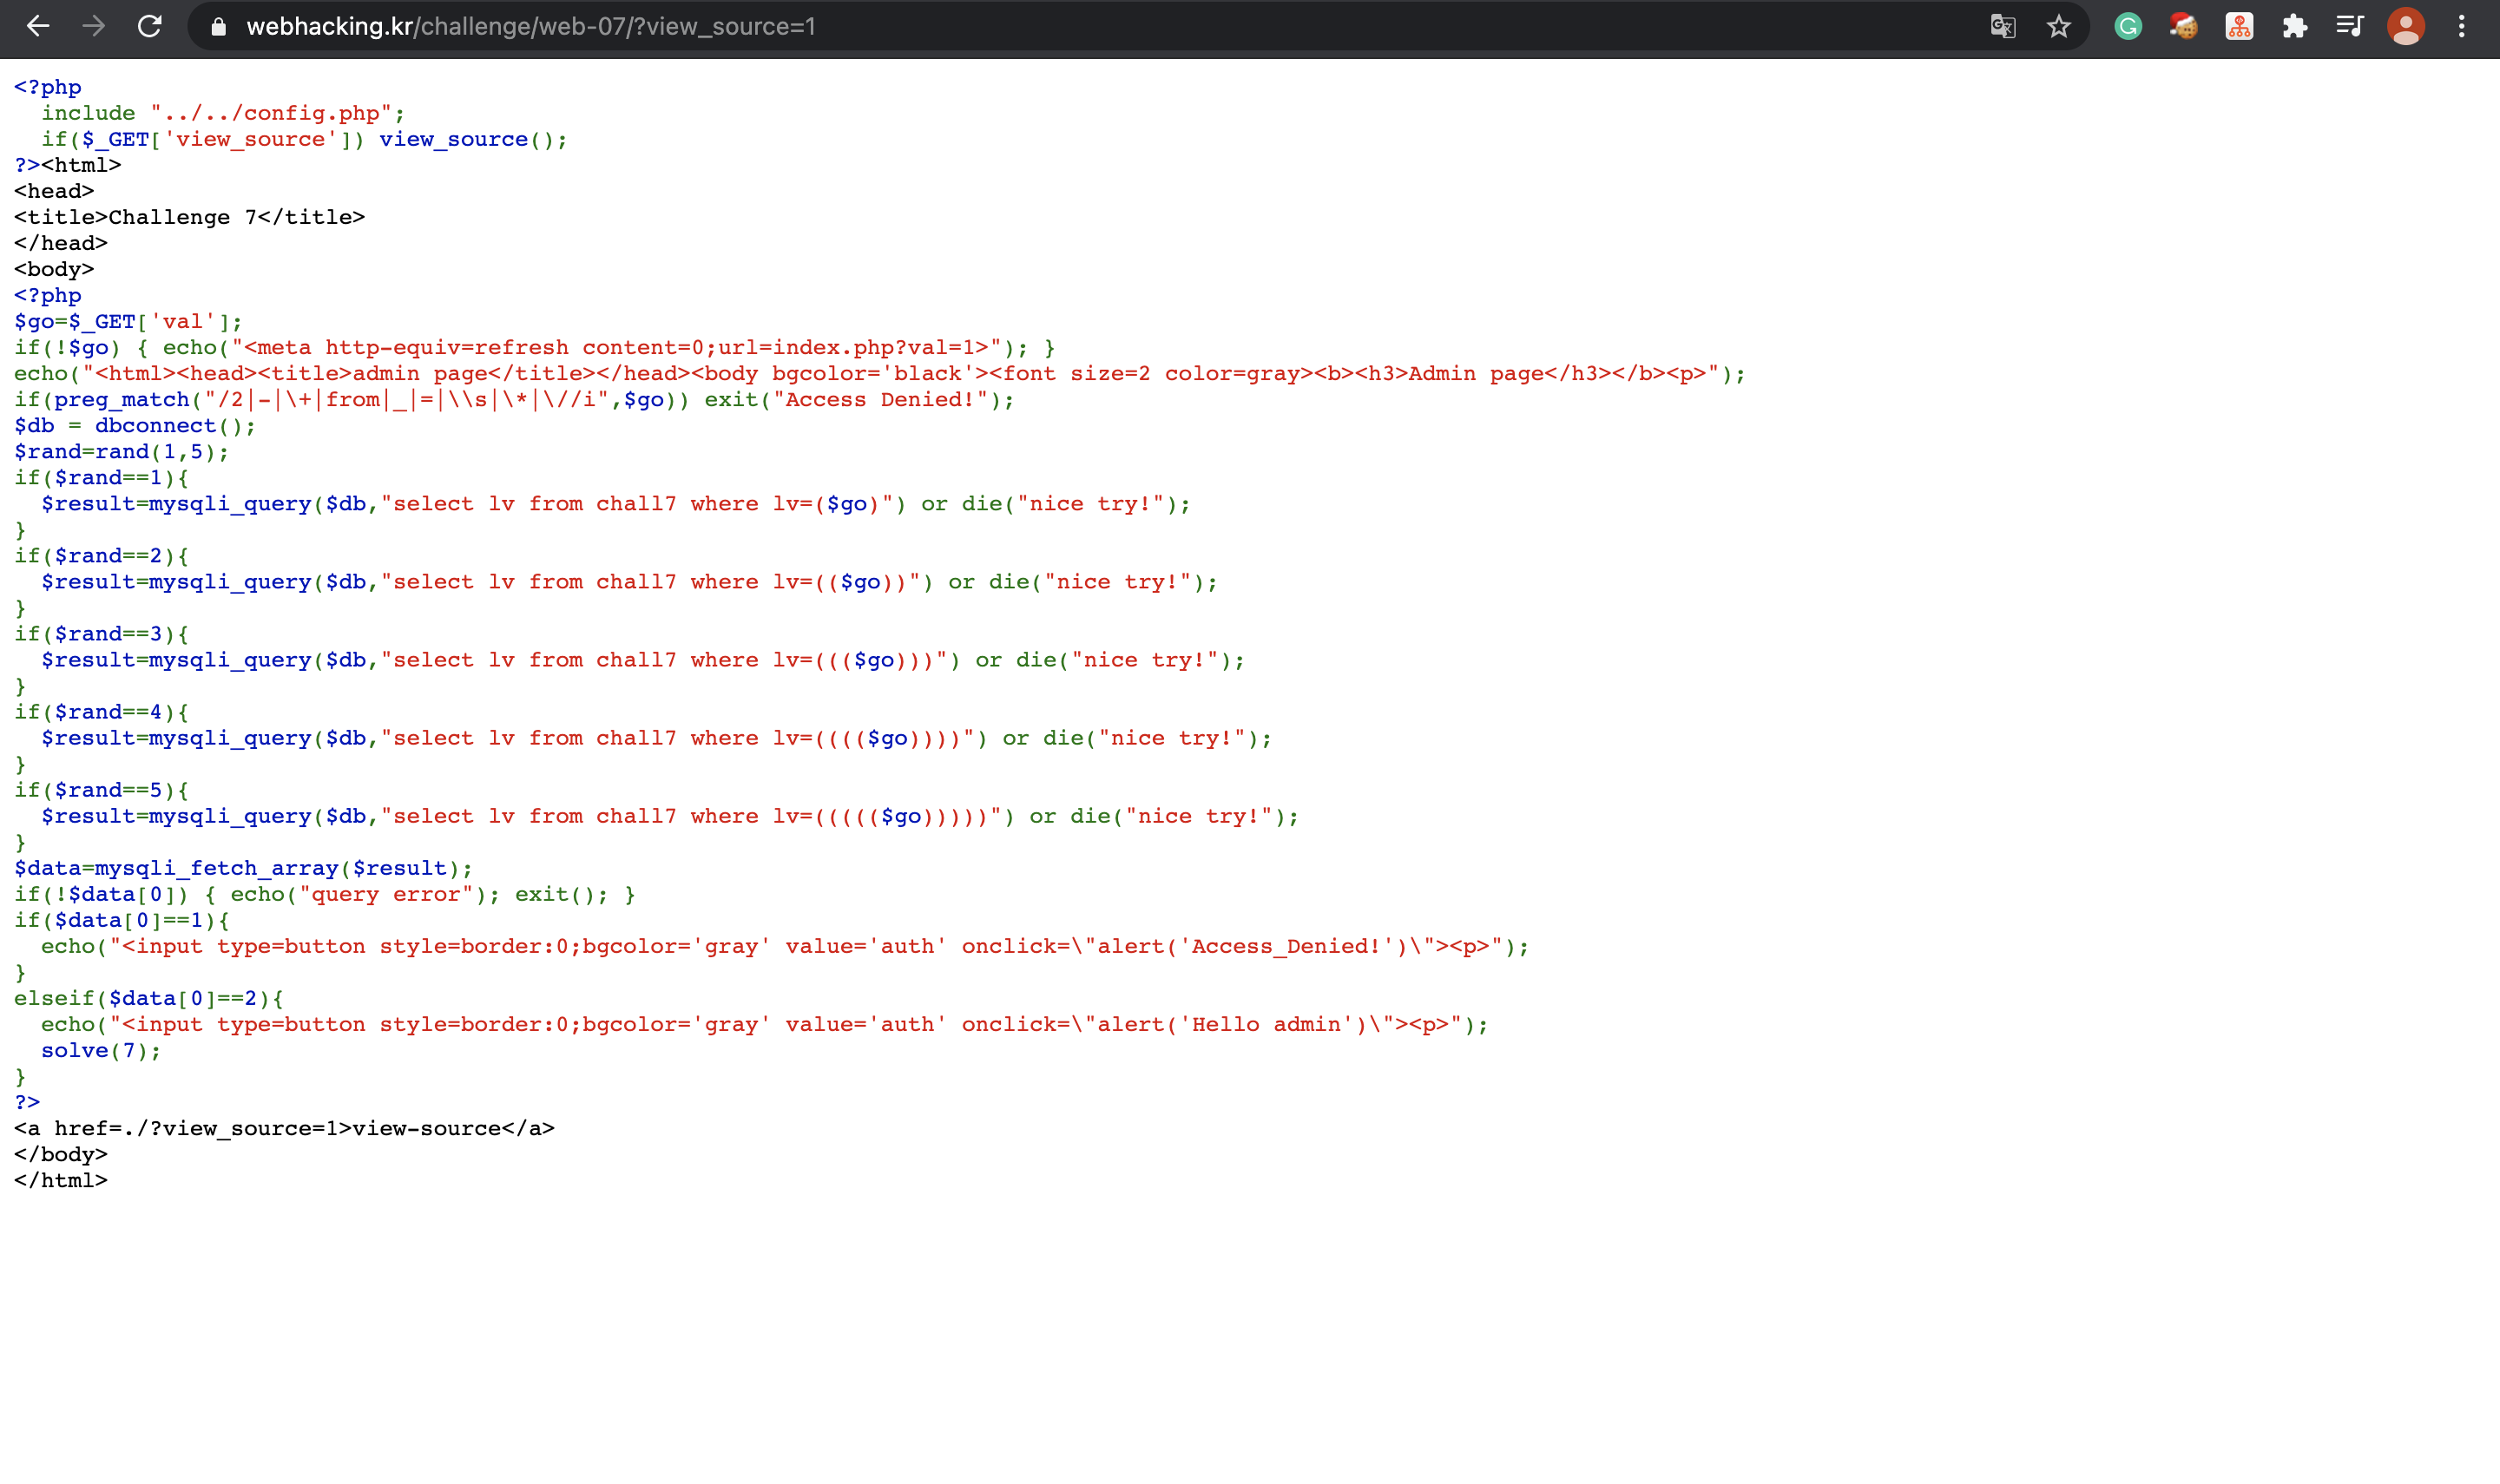
Task: Click the Challenge 7 title text
Action: [x=189, y=218]
